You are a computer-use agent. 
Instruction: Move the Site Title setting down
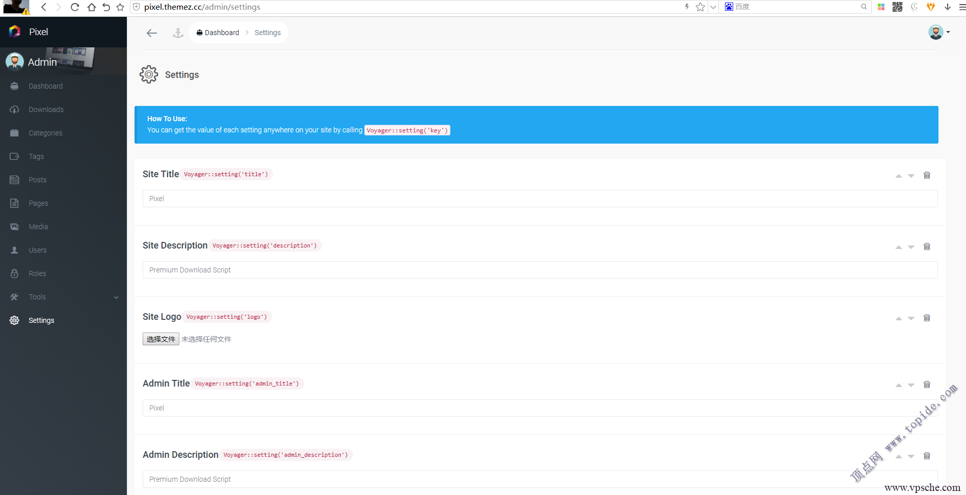(911, 176)
